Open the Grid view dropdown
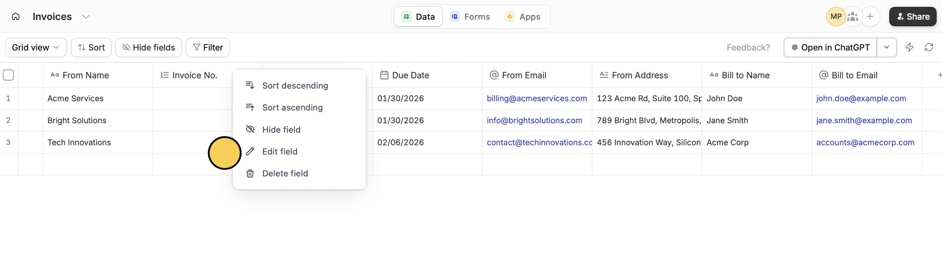This screenshot has width=942, height=268. coord(36,47)
